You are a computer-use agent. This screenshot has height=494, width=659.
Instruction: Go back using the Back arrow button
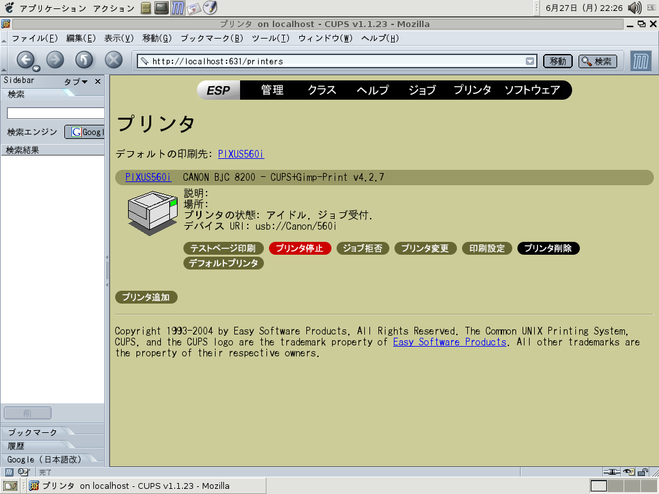point(25,60)
